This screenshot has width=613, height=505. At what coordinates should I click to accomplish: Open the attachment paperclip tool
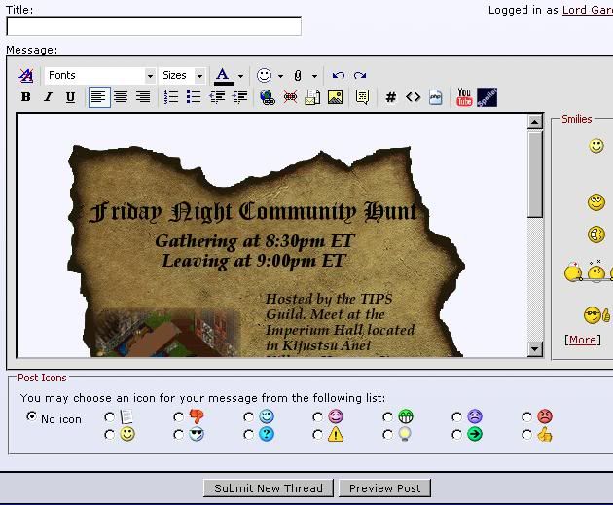[x=298, y=76]
